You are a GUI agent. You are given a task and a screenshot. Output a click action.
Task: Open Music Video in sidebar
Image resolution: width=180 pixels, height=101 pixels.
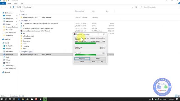coord(9,30)
